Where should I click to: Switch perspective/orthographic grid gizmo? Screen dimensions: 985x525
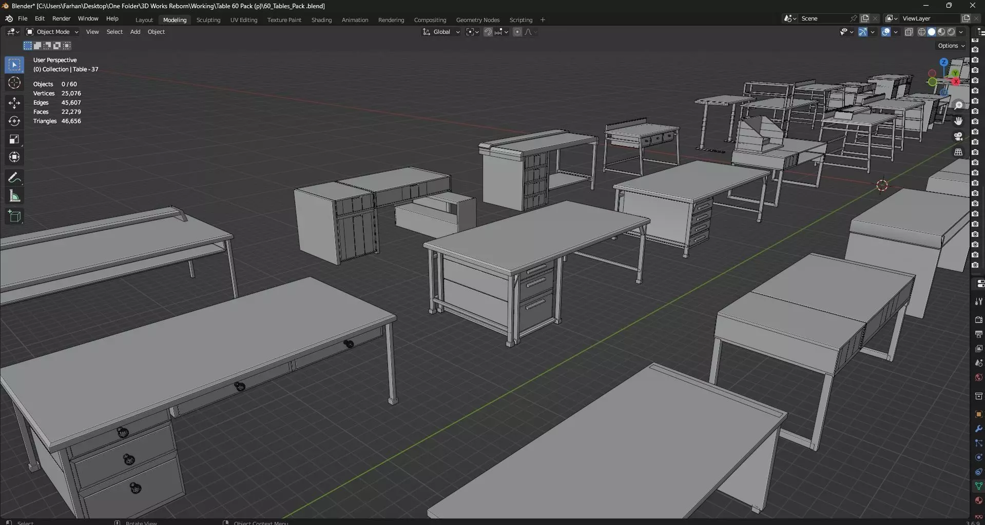click(x=958, y=152)
